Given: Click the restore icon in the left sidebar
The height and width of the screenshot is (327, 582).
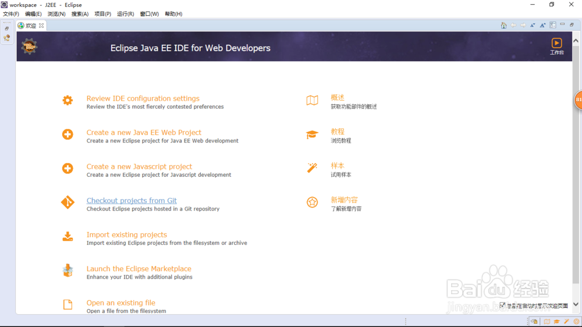Looking at the screenshot, I should click(x=6, y=29).
